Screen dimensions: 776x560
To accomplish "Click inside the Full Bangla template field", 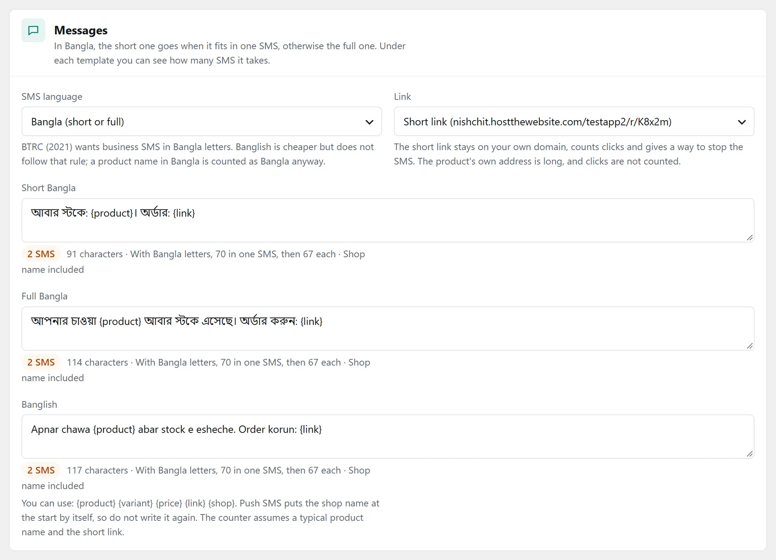I will click(x=388, y=328).
